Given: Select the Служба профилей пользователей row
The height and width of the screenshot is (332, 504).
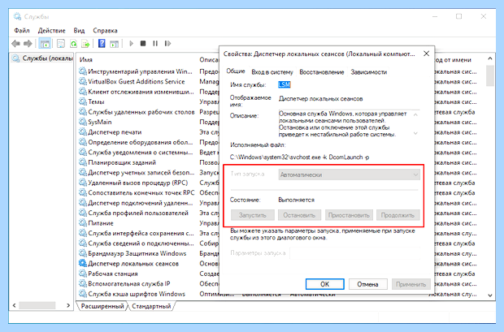Looking at the screenshot, I should (x=137, y=213).
